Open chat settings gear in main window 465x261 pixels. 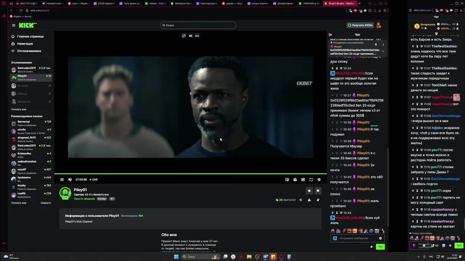coord(371,247)
